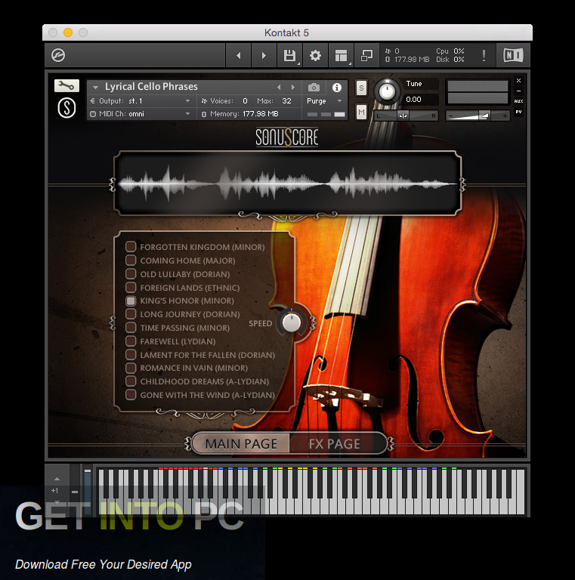Image resolution: width=575 pixels, height=580 pixels.
Task: Click the Lyrical Cello Phrases instrument name
Action: coord(151,87)
